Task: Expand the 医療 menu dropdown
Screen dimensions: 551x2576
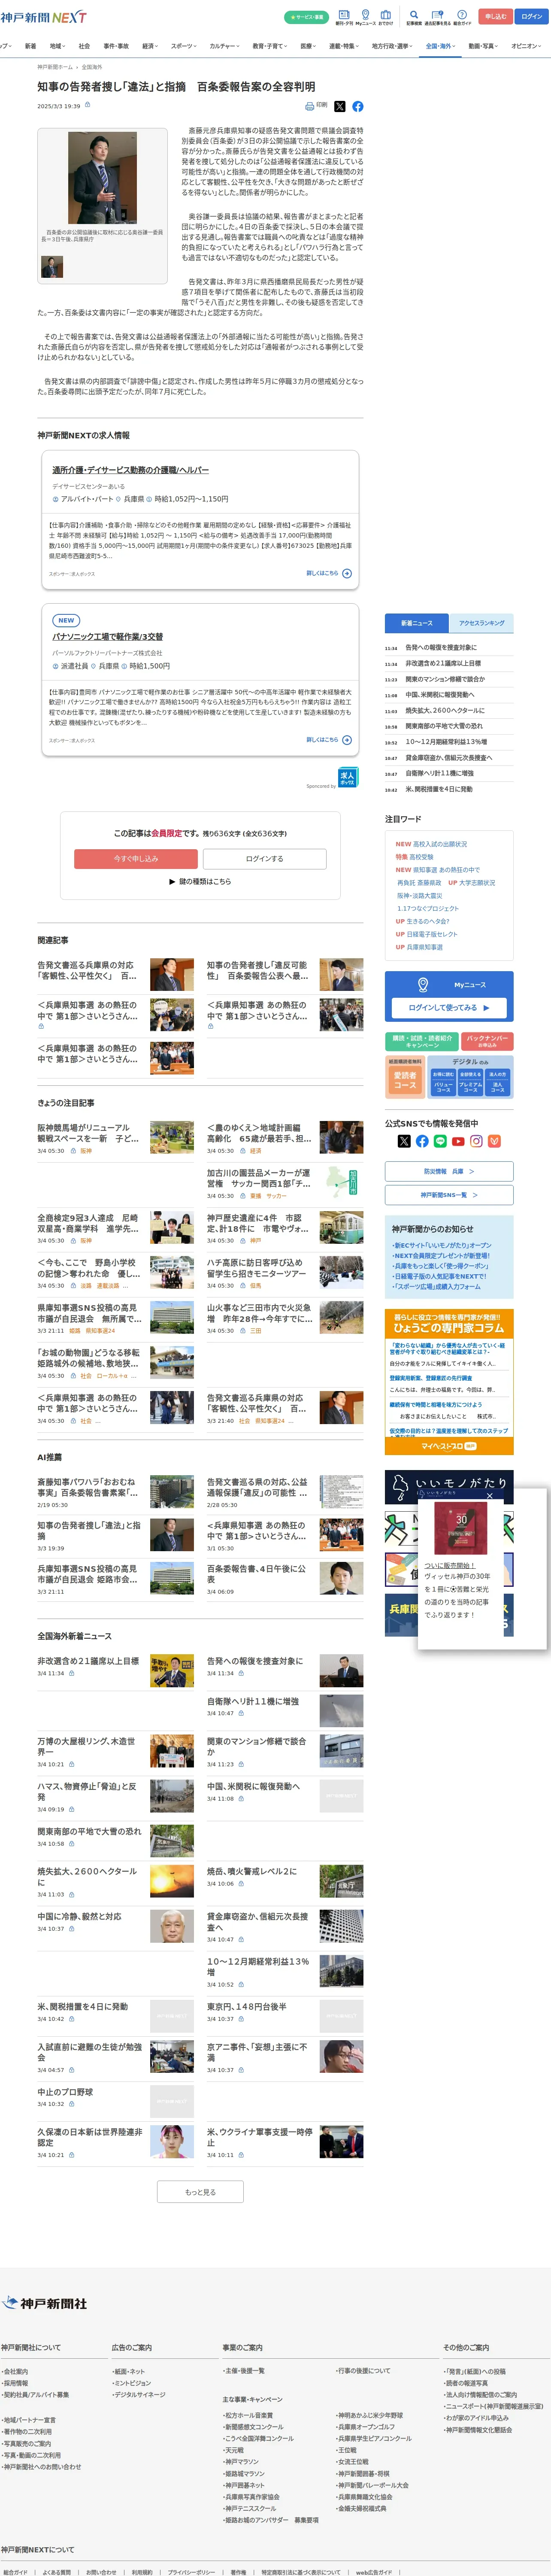Action: tap(309, 46)
